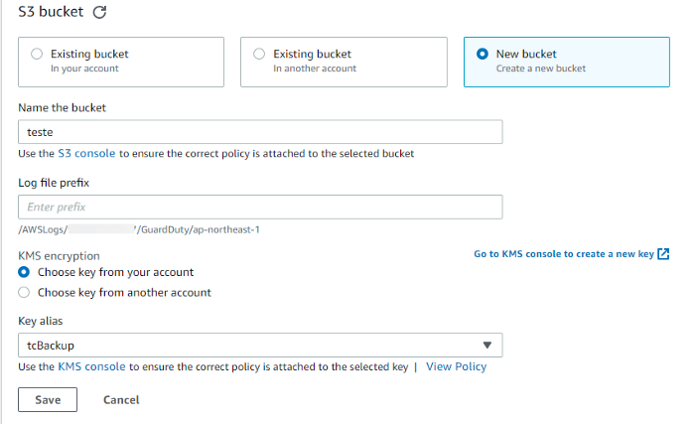Click the tcBackup key alias combo box
The width and height of the screenshot is (695, 424).
pos(248,346)
